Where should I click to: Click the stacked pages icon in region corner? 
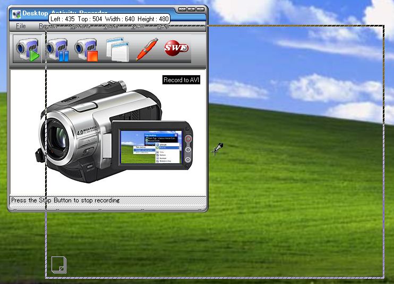(59, 265)
